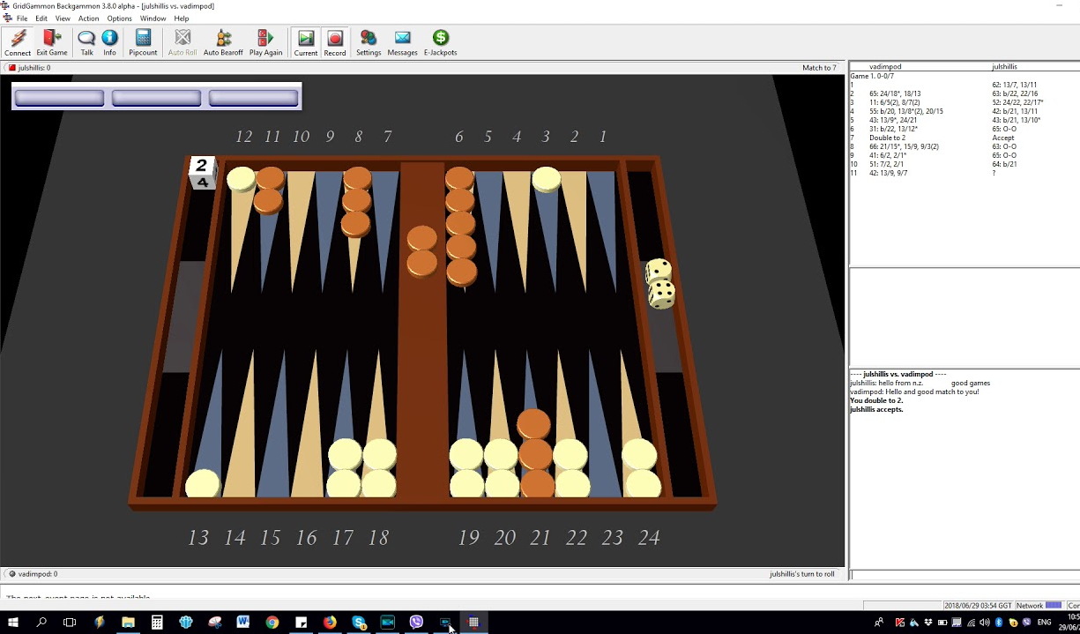Toggle the Current view button
This screenshot has height=634, width=1080.
pyautogui.click(x=305, y=41)
